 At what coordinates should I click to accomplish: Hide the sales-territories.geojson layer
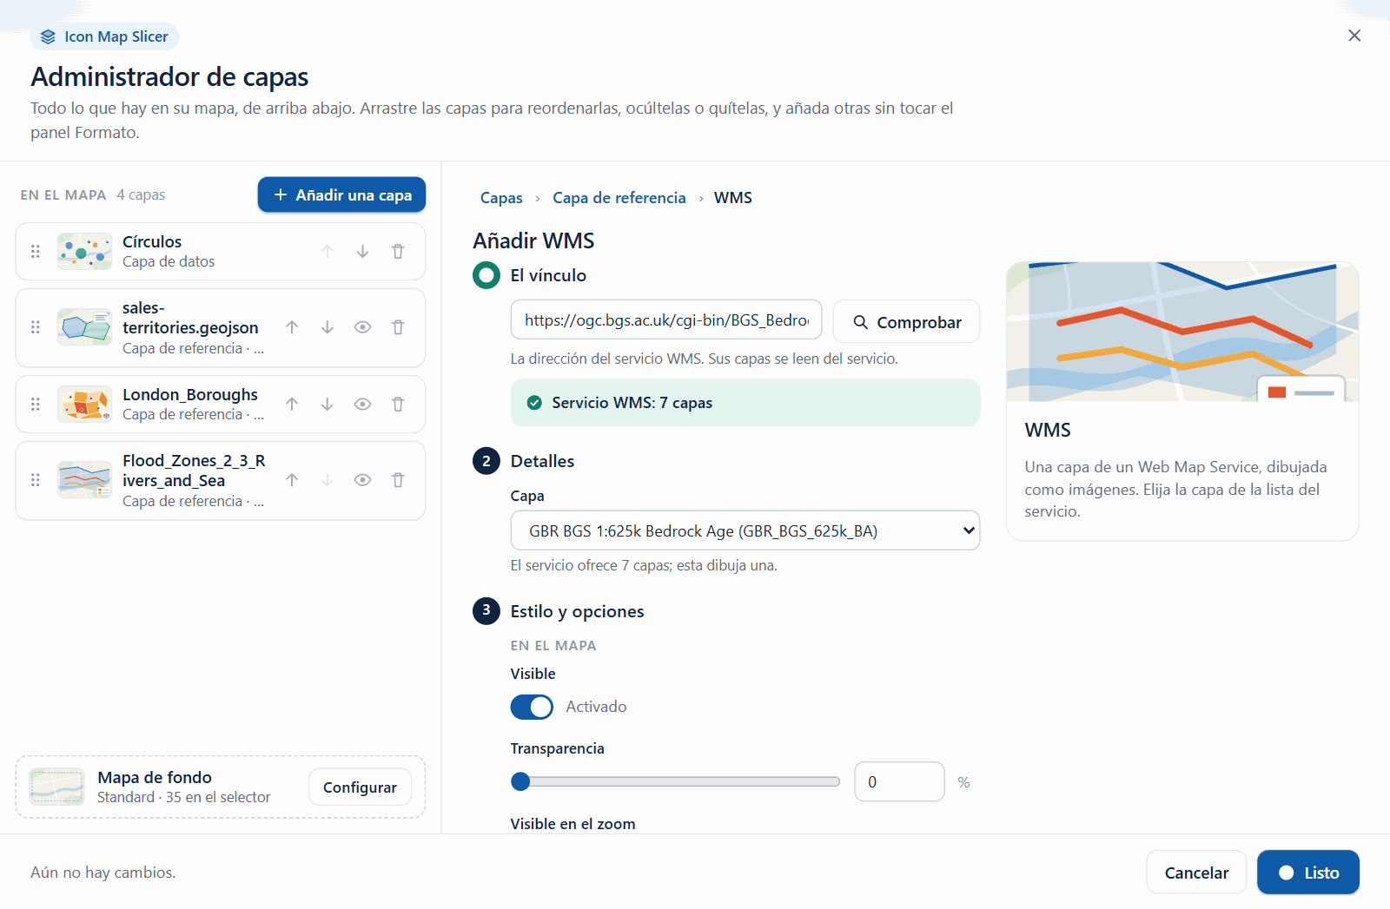coord(363,327)
